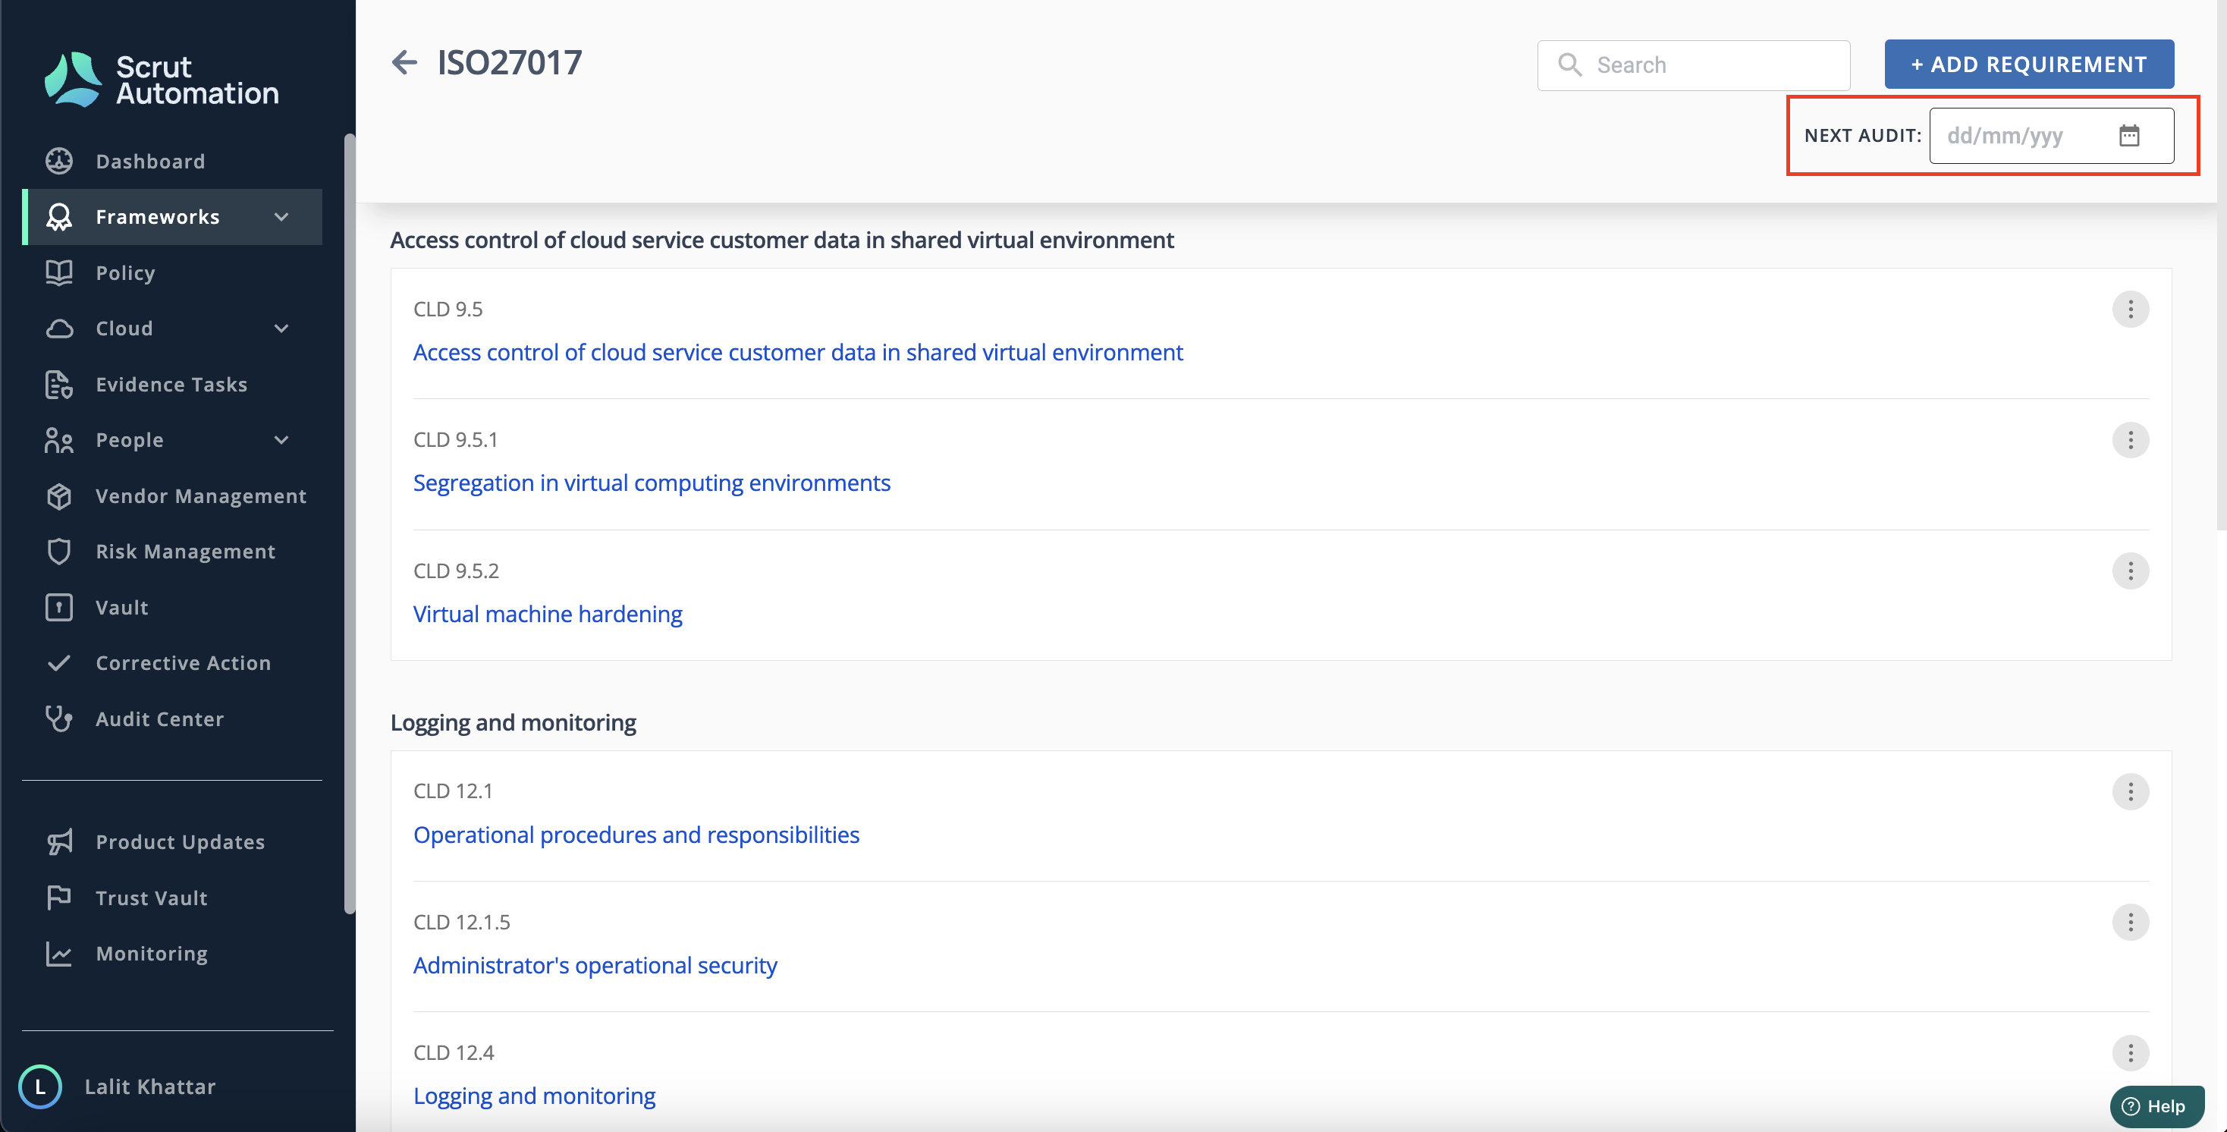Click the Trust Vault label
This screenshot has height=1132, width=2227.
pyautogui.click(x=152, y=898)
